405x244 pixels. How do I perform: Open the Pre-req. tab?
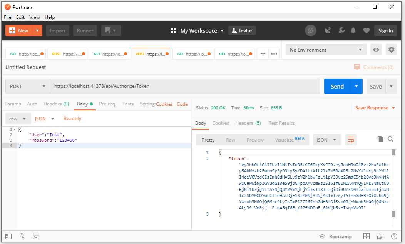(107, 104)
